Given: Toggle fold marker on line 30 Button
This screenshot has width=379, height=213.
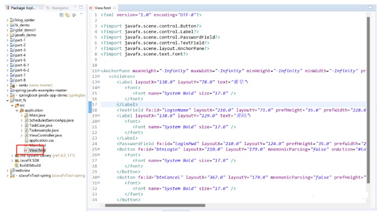Looking at the screenshot, I should [x=98, y=177].
